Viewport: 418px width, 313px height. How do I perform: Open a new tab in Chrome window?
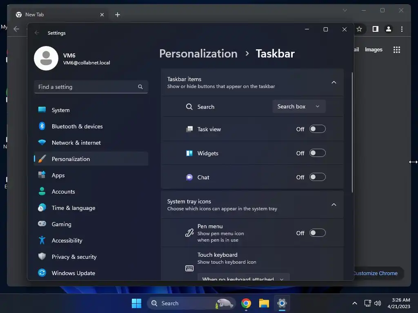117,15
